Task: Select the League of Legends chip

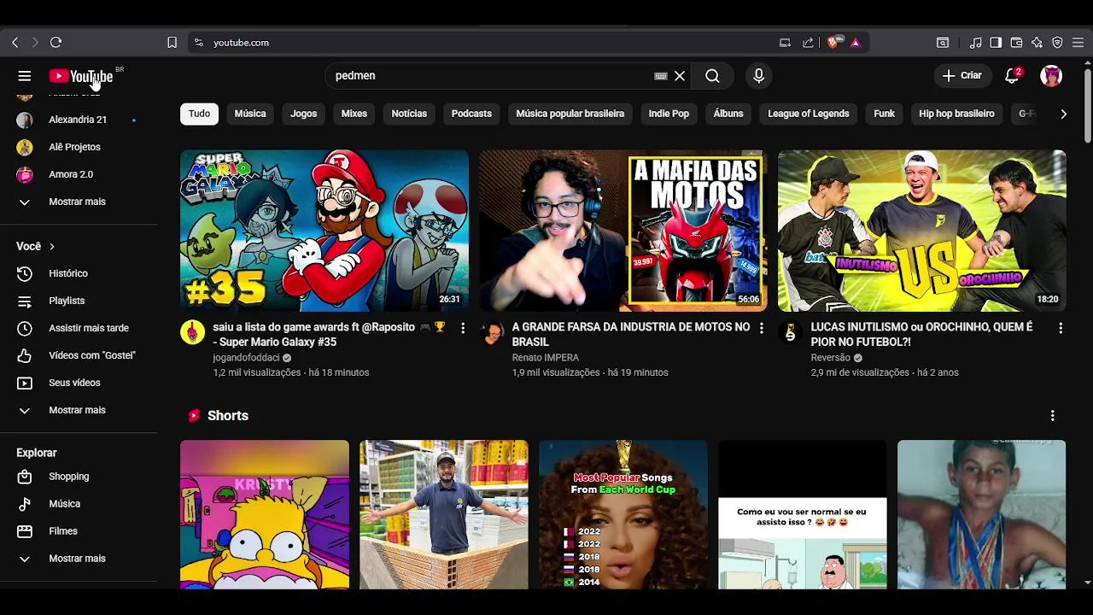Action: (x=808, y=114)
